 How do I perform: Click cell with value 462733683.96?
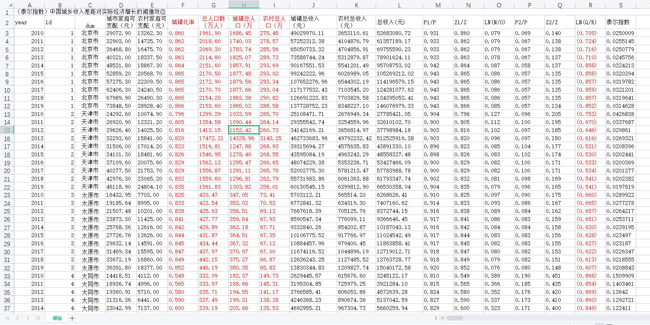[313, 138]
